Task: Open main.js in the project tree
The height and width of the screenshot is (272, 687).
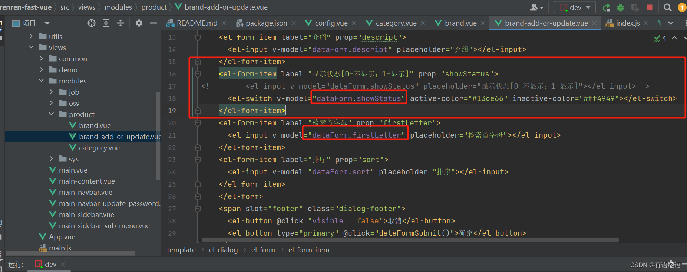Action: coord(55,248)
